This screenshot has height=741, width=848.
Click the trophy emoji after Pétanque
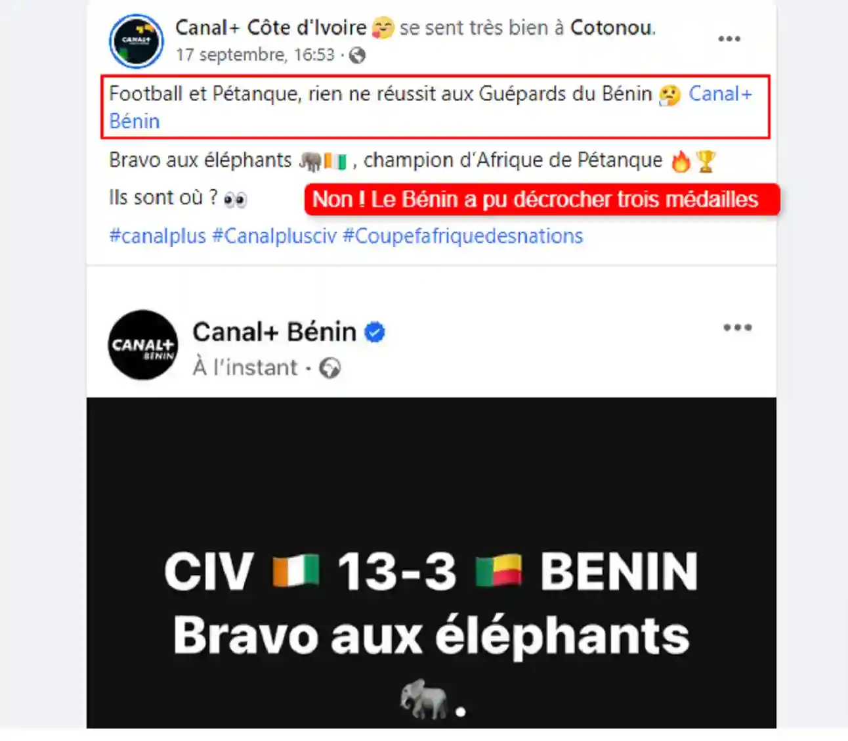point(706,161)
